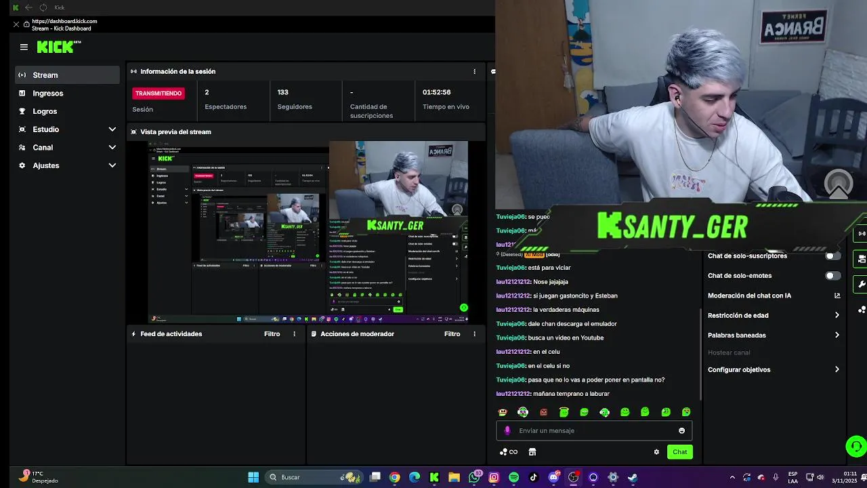Select the halo green emote
This screenshot has height=488, width=867.
tap(564, 412)
